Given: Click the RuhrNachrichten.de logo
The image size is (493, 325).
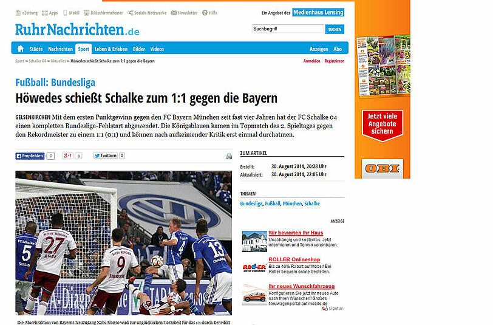Looking at the screenshot, I should (x=77, y=30).
